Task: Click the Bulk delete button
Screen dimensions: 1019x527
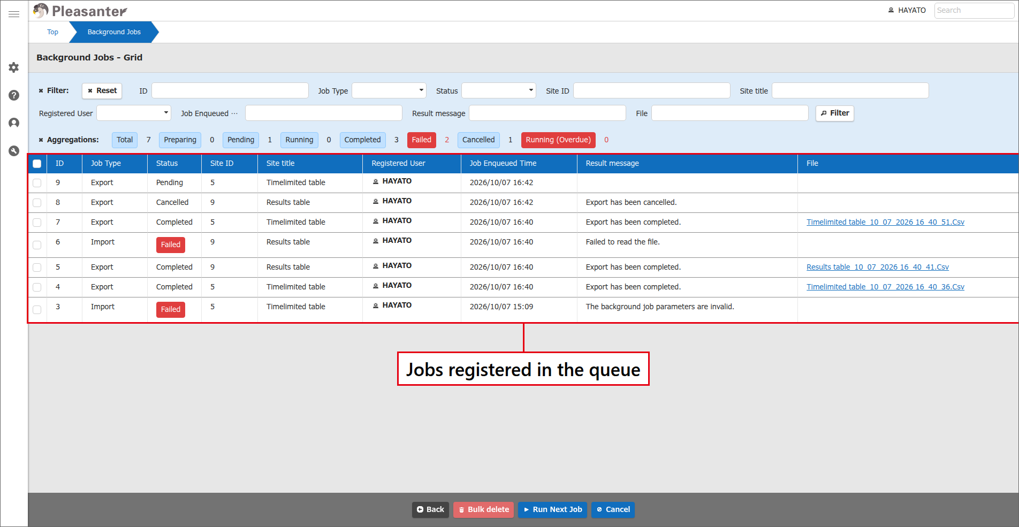Action: tap(483, 509)
